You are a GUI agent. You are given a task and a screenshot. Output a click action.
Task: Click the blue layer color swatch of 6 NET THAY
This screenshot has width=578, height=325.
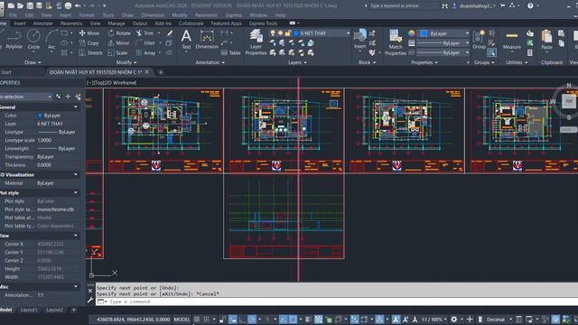[296, 33]
